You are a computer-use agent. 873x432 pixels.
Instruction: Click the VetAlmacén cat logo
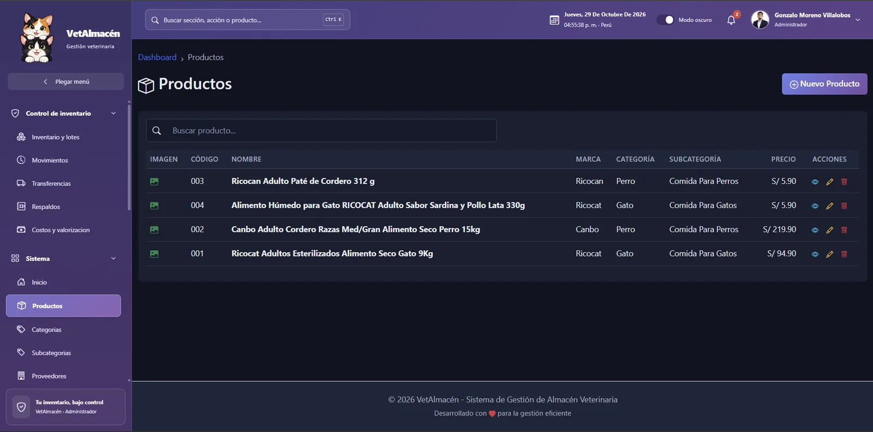37,38
